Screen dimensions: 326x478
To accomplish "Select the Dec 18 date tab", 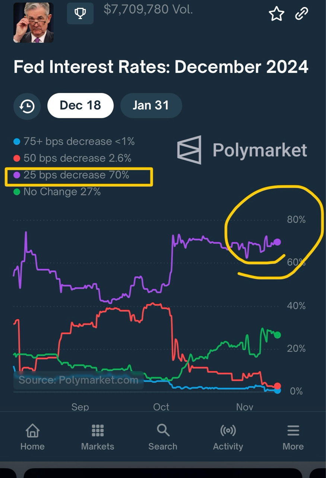I will pos(80,105).
